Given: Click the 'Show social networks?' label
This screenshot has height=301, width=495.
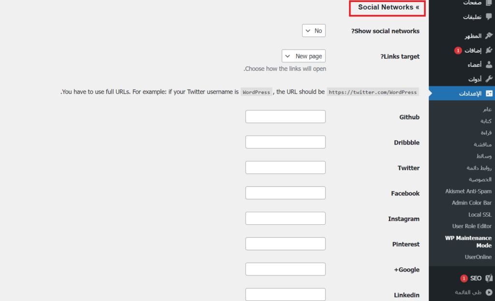Looking at the screenshot, I should [x=385, y=31].
